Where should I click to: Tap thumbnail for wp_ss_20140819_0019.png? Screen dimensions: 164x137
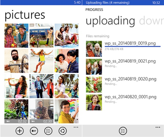94,49
